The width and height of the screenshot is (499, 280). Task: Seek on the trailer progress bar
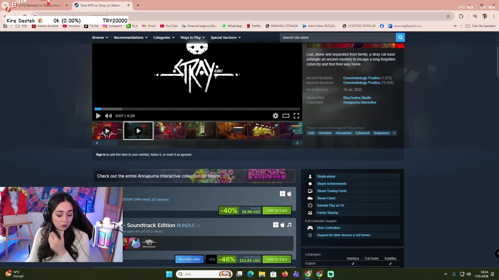point(197,109)
